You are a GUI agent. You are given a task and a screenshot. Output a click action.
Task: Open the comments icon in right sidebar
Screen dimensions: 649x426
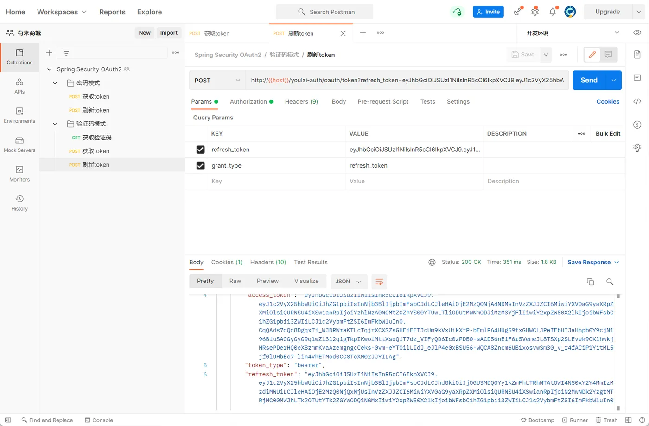[637, 78]
